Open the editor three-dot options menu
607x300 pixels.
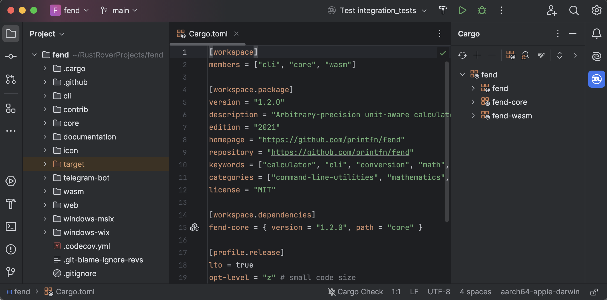[x=440, y=34]
